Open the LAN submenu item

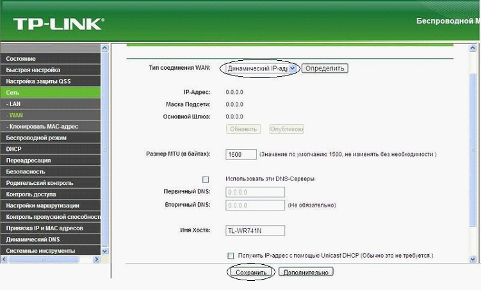click(x=51, y=104)
